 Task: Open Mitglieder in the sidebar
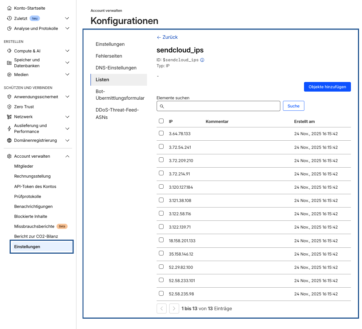click(24, 166)
